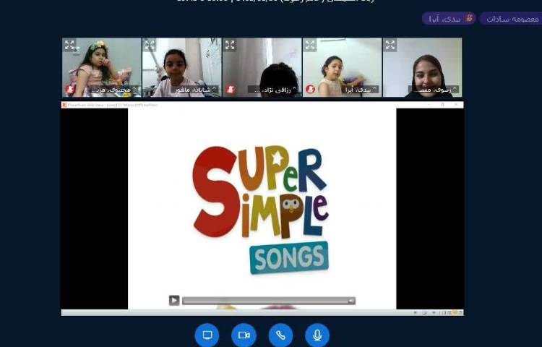The width and height of the screenshot is (542, 347).
Task: Click the round phone call button
Action: pos(280,335)
